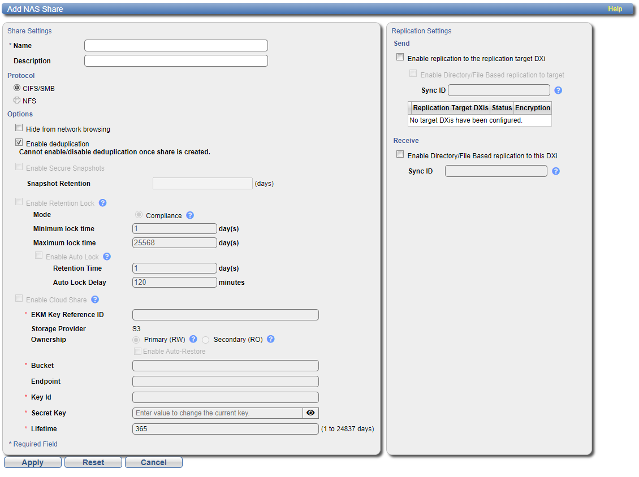Check Hide from network browsing
This screenshot has width=639, height=477.
[19, 128]
